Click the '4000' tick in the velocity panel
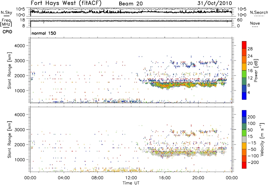The width and height of the screenshot is (268, 185). [20, 115]
